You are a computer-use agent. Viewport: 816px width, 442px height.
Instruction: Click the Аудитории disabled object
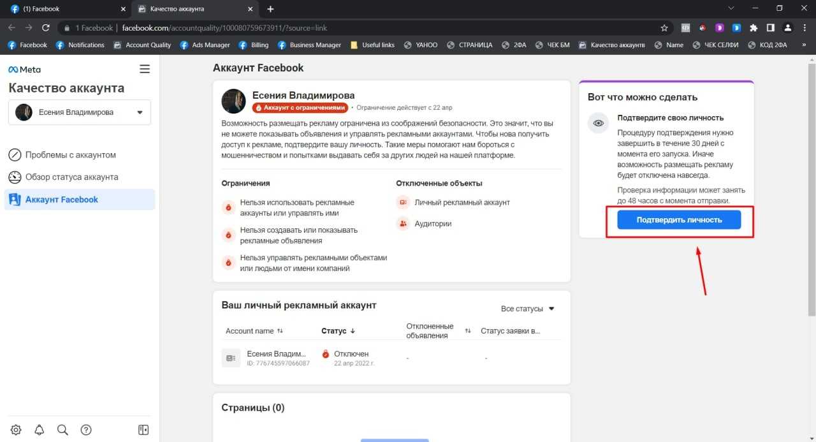click(x=425, y=224)
